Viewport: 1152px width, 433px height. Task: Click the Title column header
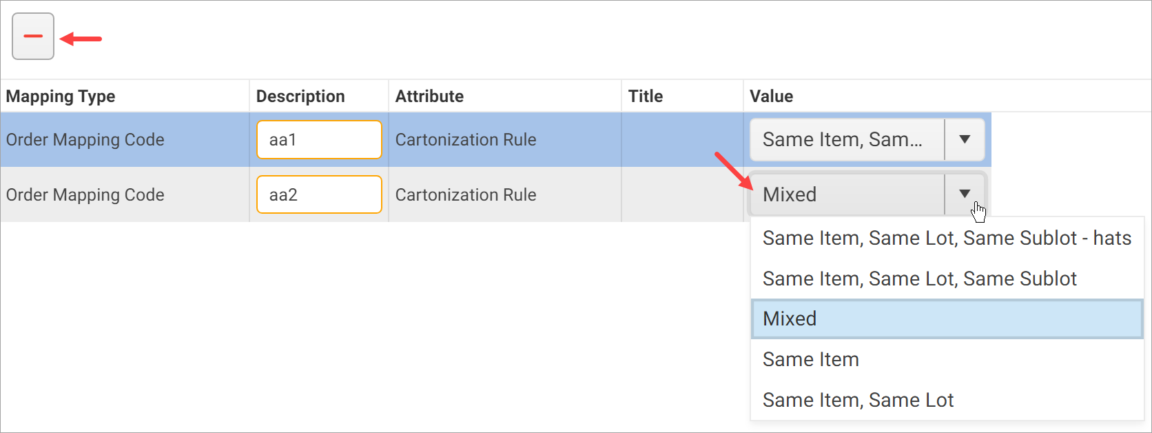click(645, 96)
